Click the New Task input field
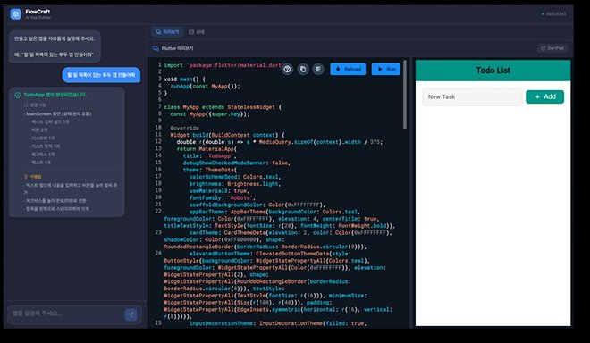Viewport: 590px width, 343px height. coord(472,96)
